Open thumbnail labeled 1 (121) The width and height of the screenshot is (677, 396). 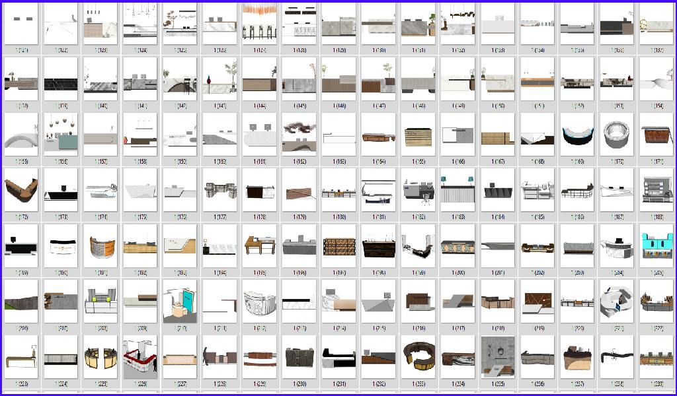click(20, 24)
